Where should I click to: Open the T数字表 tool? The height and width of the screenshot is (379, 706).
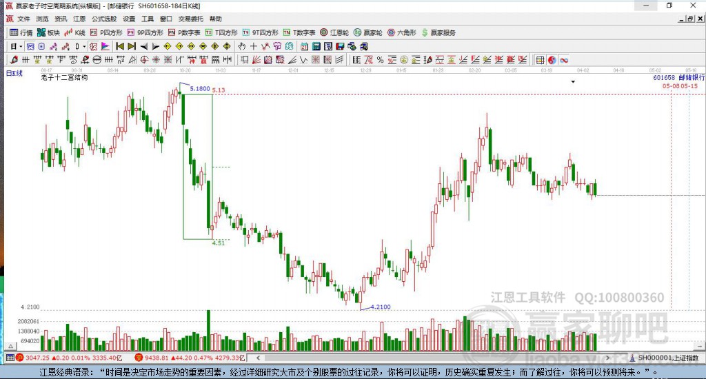[x=299, y=32]
